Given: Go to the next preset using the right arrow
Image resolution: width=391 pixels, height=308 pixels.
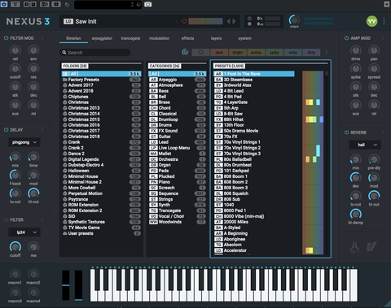Looking at the screenshot, I should click(x=234, y=21).
